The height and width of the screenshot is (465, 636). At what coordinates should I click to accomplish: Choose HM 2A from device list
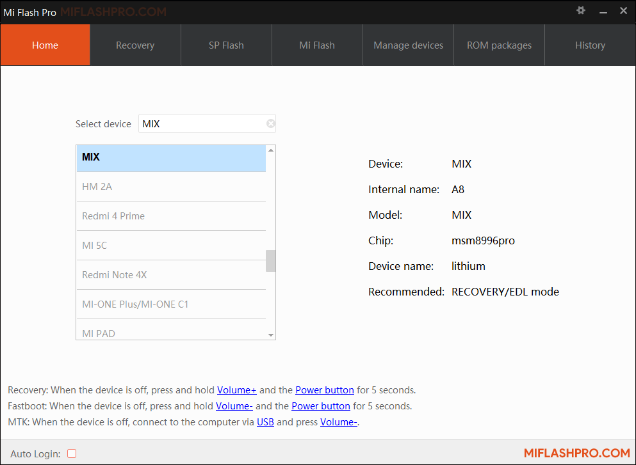click(171, 186)
